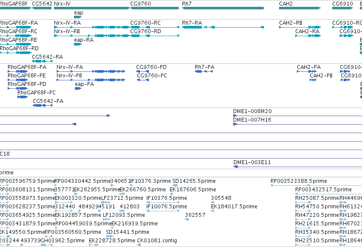Click the CG9760-PD protein label
This screenshot has width=362, height=247.
[151, 67]
